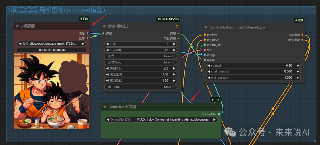Collapse the 加载图像 node via its title dot
The height and width of the screenshot is (145, 320).
(17, 26)
